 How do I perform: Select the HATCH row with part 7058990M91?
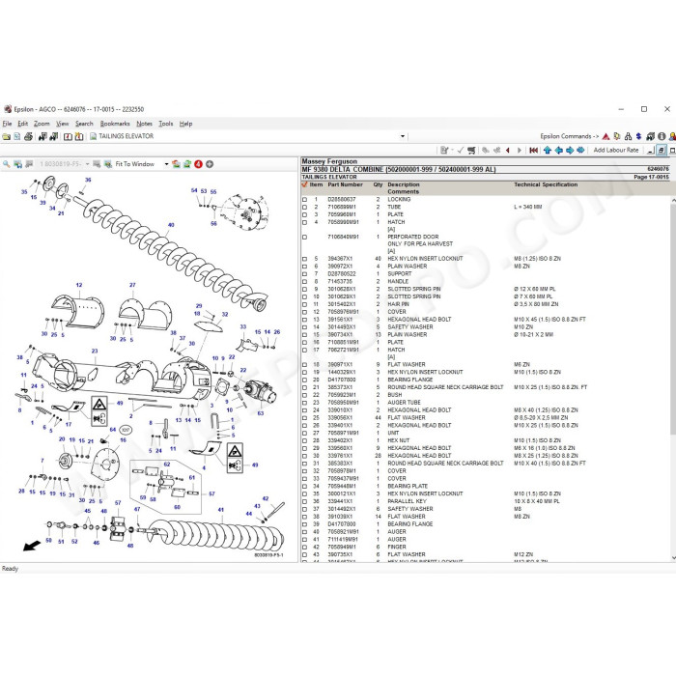487,222
